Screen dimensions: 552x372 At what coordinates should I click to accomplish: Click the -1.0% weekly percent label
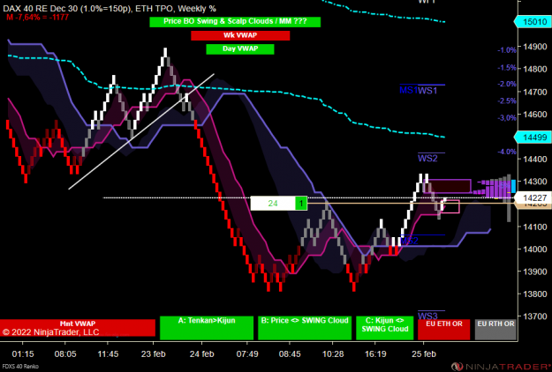point(507,50)
